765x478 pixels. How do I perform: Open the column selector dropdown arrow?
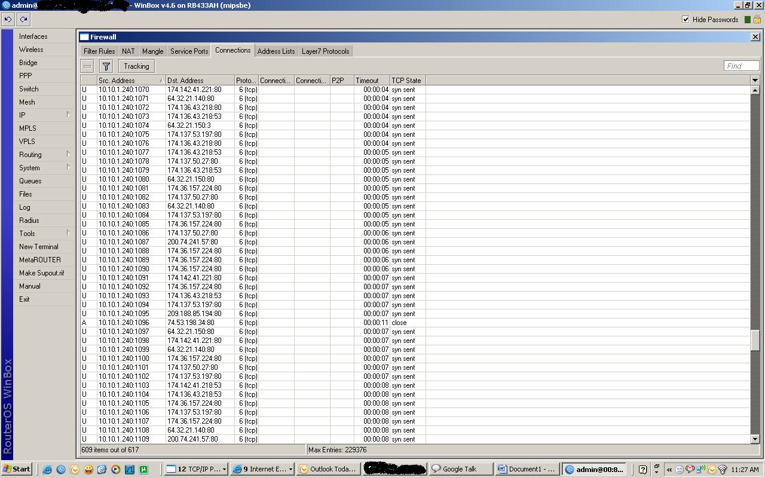click(755, 80)
